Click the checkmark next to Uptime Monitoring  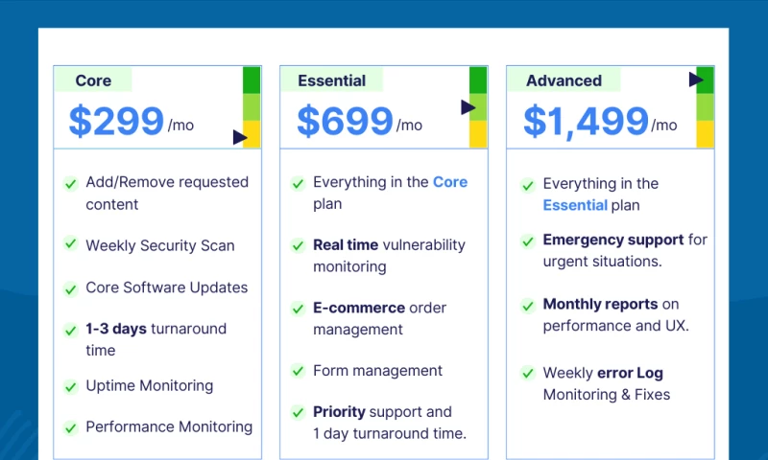(70, 386)
